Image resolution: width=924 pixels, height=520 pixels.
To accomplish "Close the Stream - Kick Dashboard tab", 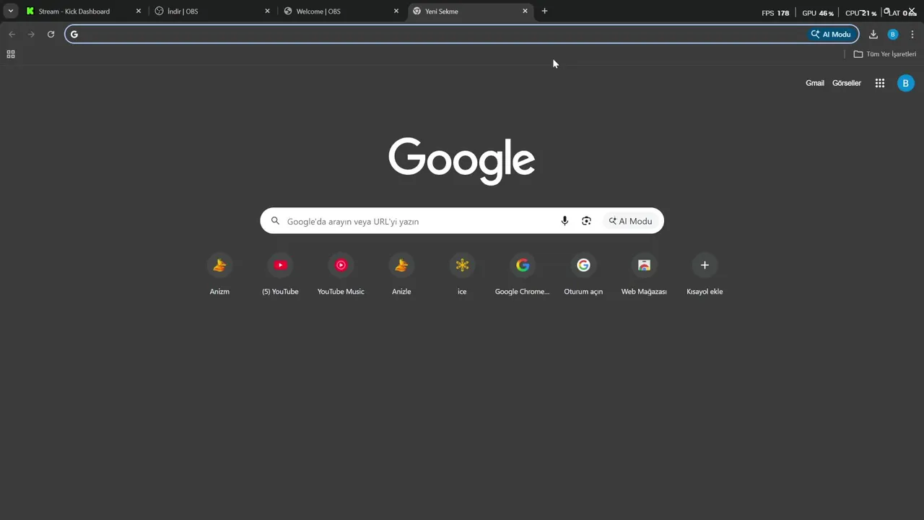I will pos(139,12).
